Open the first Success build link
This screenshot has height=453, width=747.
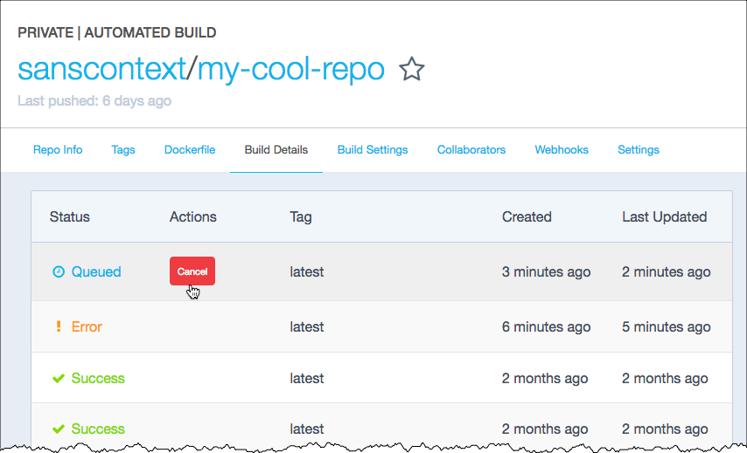click(x=98, y=379)
